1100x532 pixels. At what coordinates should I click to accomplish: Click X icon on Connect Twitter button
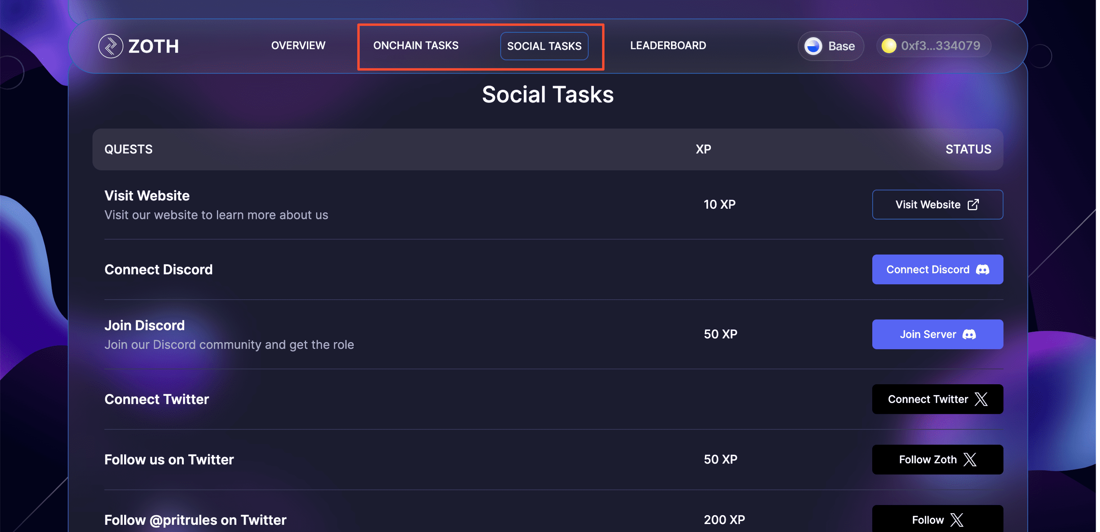click(981, 399)
